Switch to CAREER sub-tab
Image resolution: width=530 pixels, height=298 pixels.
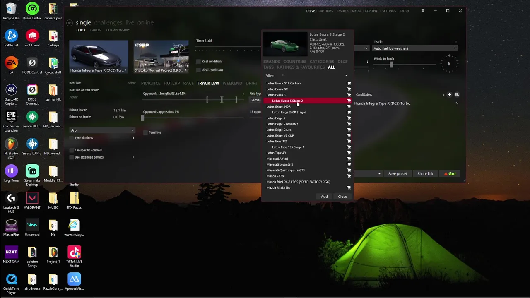coord(96,30)
